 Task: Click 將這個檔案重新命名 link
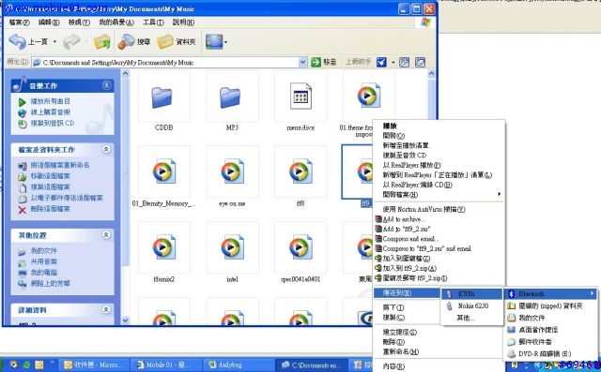(60, 165)
